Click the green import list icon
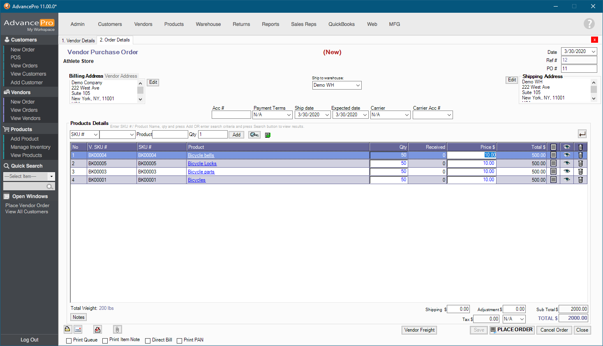 [x=268, y=135]
